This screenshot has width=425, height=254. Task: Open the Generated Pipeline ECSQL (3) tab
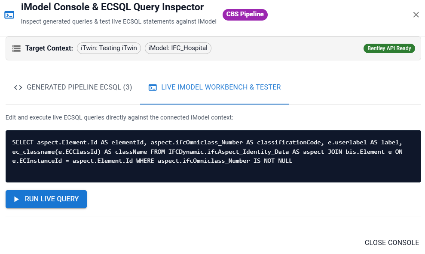[73, 87]
